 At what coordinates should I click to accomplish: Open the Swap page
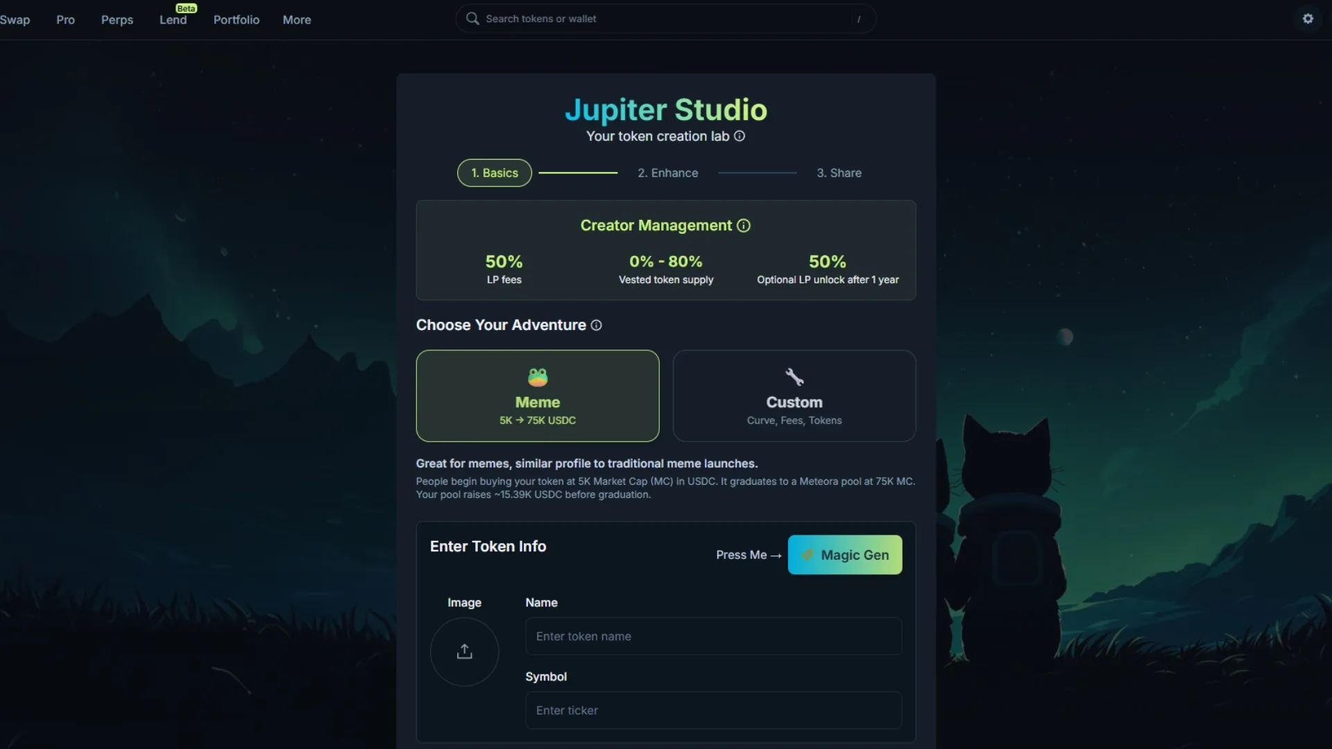click(15, 19)
